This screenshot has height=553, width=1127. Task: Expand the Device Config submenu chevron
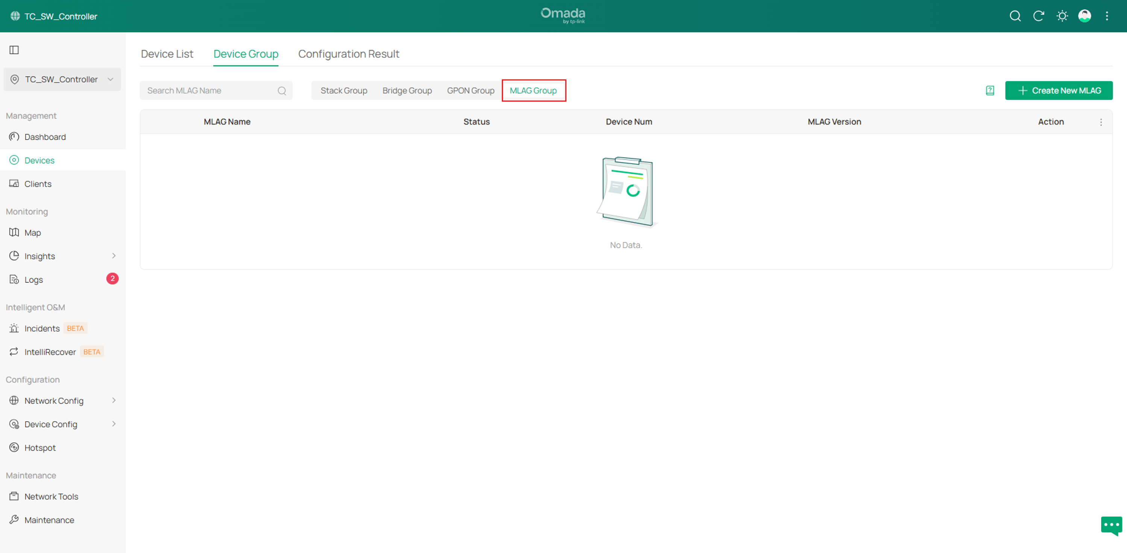(114, 424)
